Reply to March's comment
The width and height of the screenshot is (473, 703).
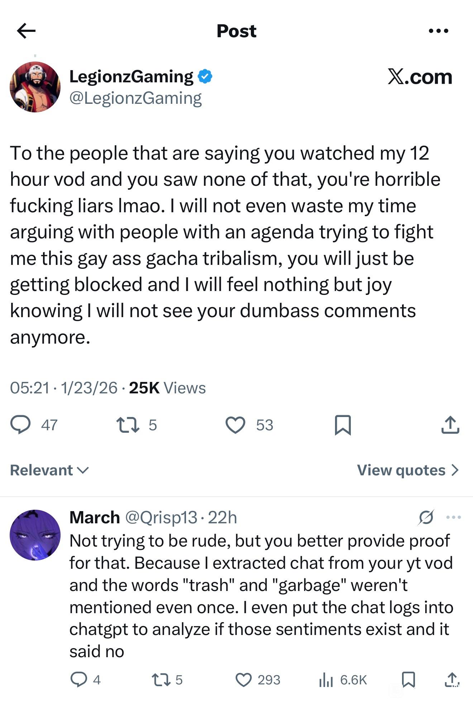79,679
